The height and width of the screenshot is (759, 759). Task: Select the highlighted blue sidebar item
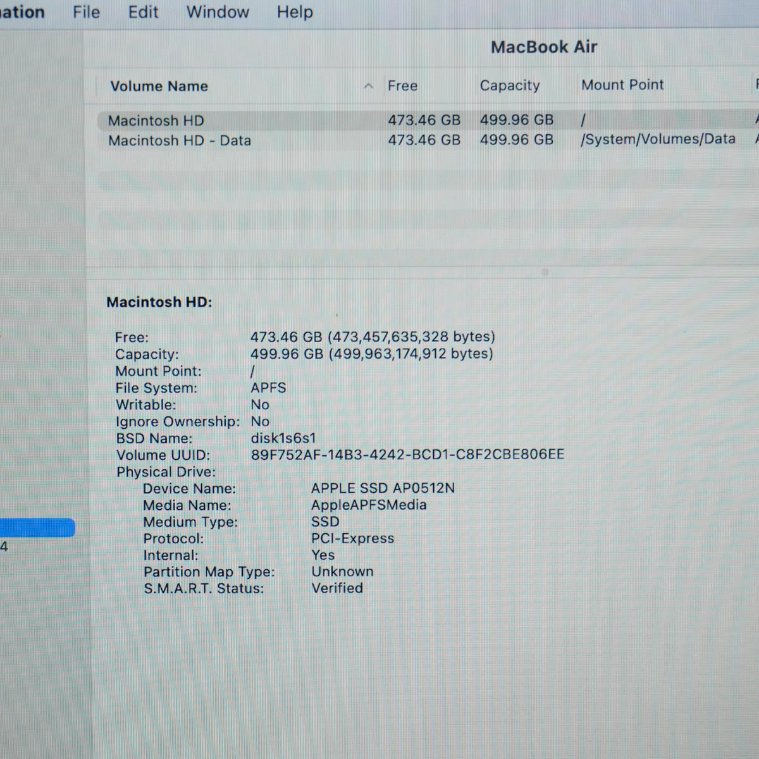tap(37, 528)
